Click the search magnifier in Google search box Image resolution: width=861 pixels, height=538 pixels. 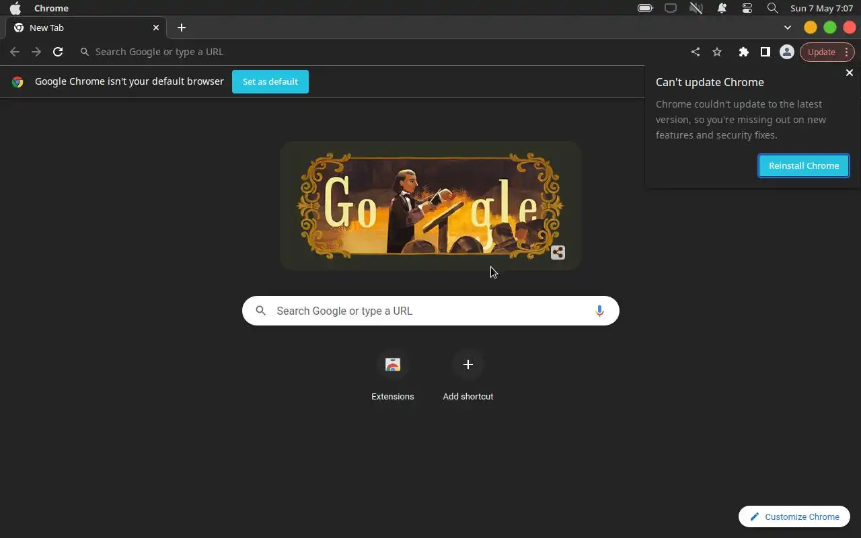tap(261, 311)
